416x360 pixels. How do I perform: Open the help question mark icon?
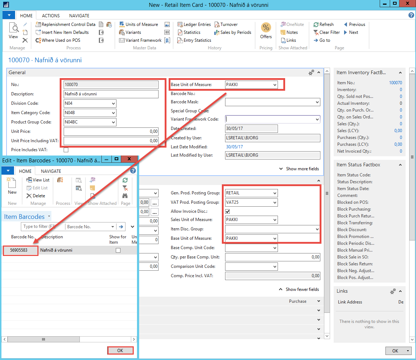411,15
